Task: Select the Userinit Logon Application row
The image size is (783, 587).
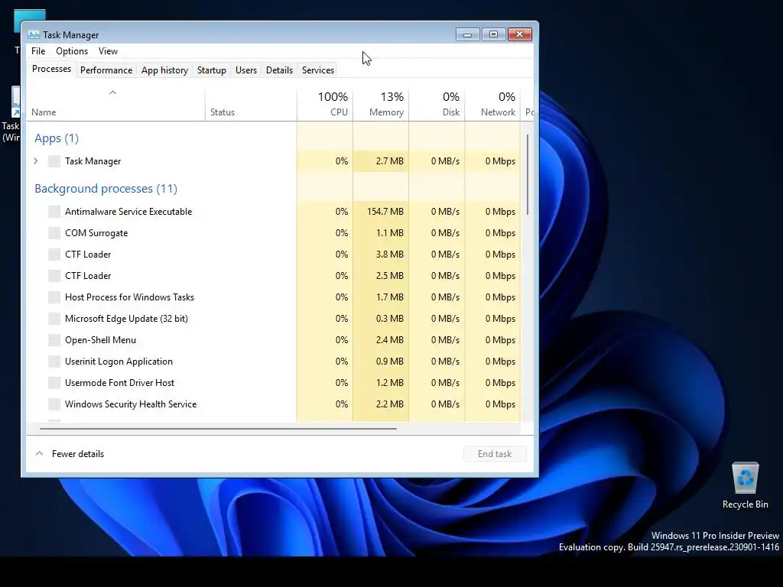Action: 274,362
